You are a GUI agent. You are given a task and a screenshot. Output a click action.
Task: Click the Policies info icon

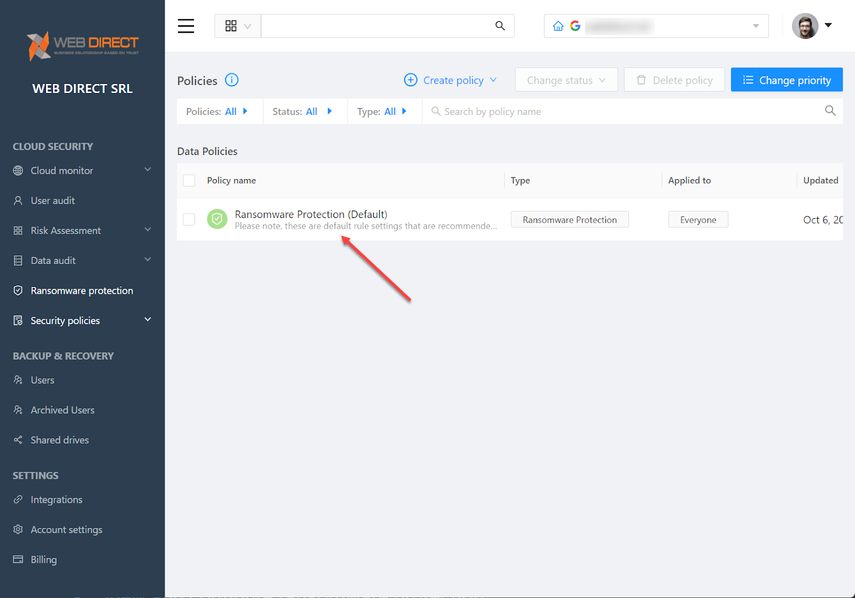[231, 80]
